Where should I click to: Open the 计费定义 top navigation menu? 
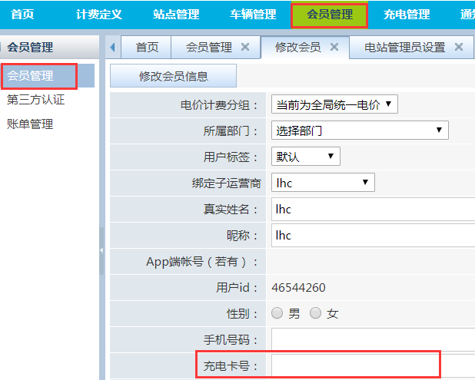[x=99, y=15]
